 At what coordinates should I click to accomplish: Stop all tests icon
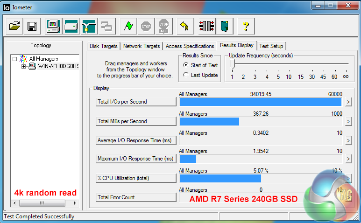click(x=164, y=26)
